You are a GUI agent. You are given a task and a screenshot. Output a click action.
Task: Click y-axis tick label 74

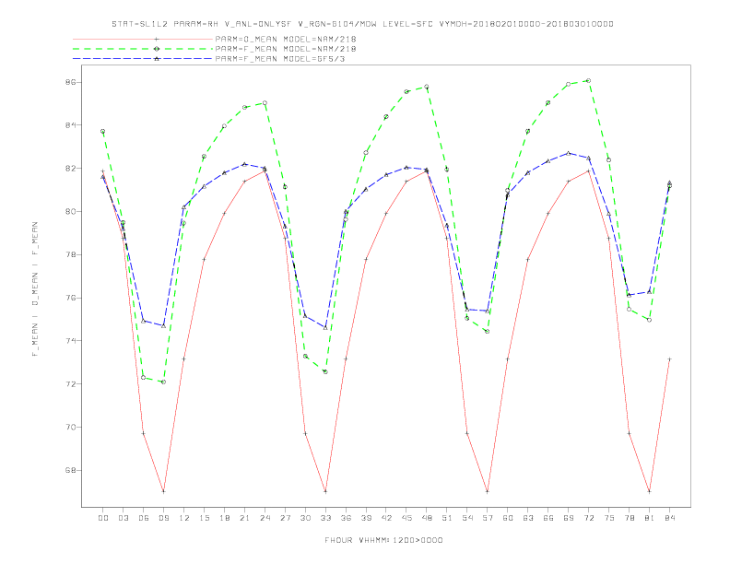pos(71,341)
